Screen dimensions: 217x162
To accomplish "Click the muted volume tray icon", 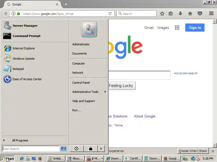I will click(198, 159).
